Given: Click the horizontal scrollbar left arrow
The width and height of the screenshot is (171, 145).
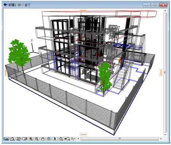Looking at the screenshot, I should pos(78,139).
